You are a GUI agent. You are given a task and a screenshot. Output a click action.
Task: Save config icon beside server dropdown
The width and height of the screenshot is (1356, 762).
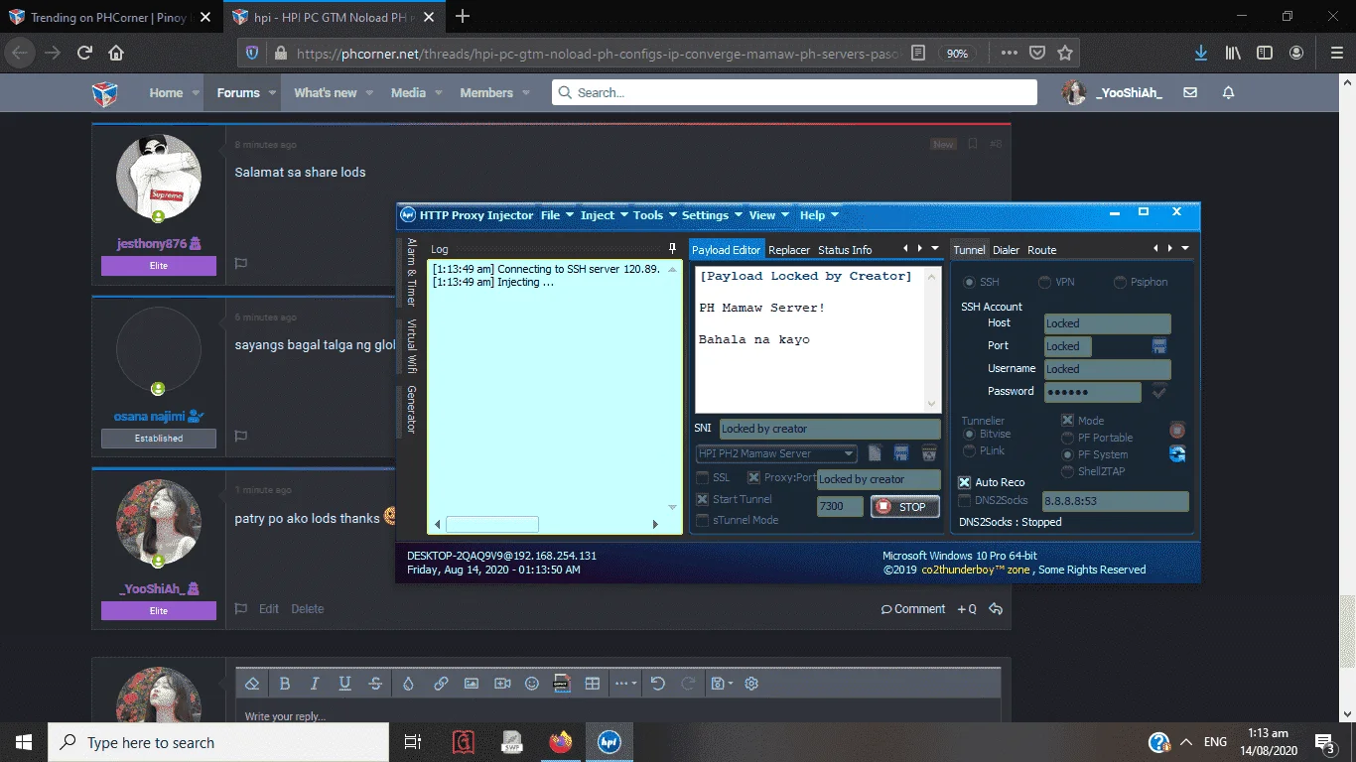click(x=901, y=453)
